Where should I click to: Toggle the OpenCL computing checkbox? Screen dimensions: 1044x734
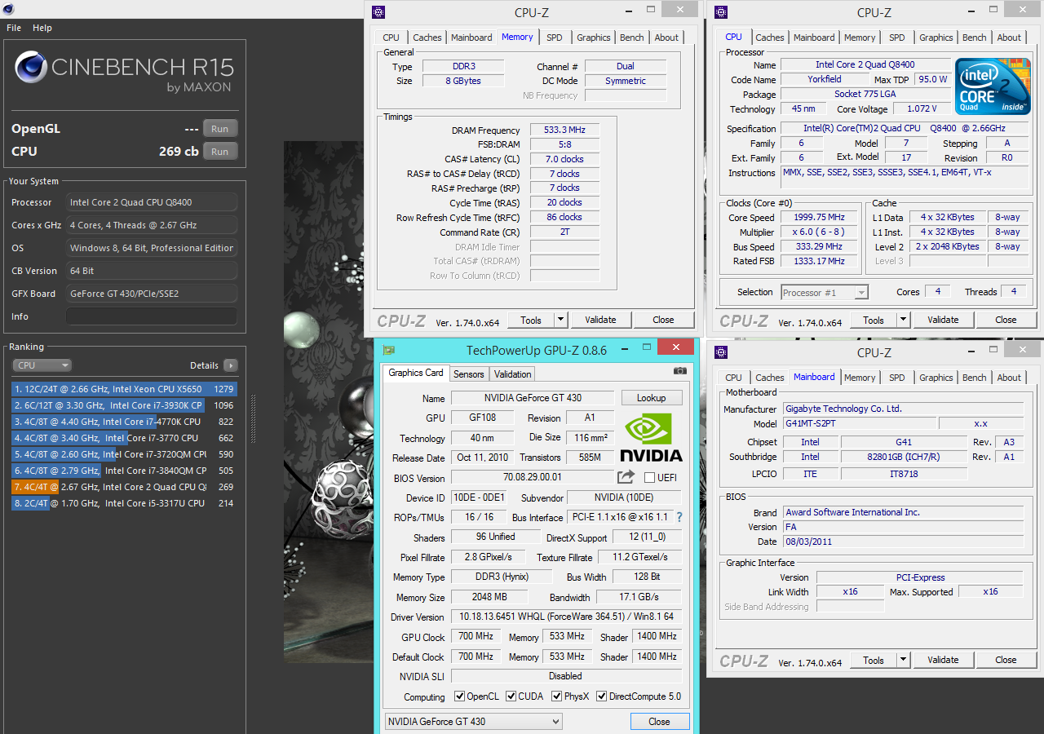point(460,696)
